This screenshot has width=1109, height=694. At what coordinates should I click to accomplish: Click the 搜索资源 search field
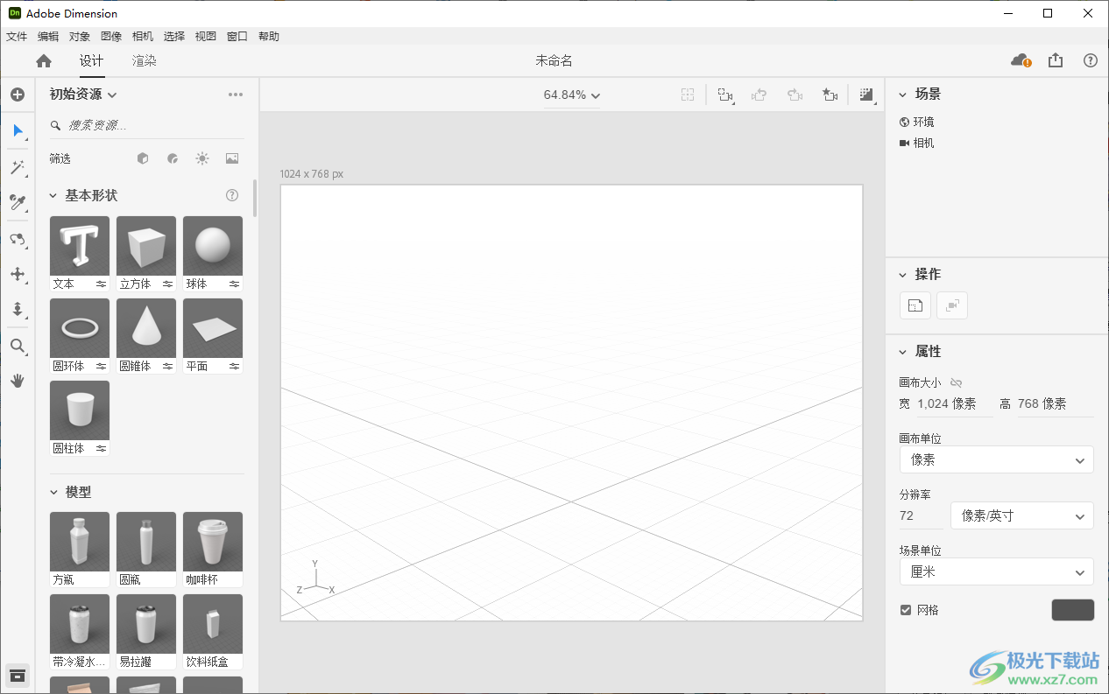click(x=147, y=125)
